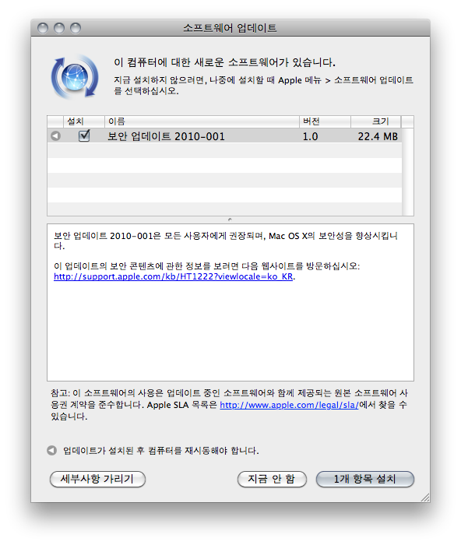The image size is (461, 545).
Task: Select the 보안 업데이트 2010-001 row name
Action: 166,136
